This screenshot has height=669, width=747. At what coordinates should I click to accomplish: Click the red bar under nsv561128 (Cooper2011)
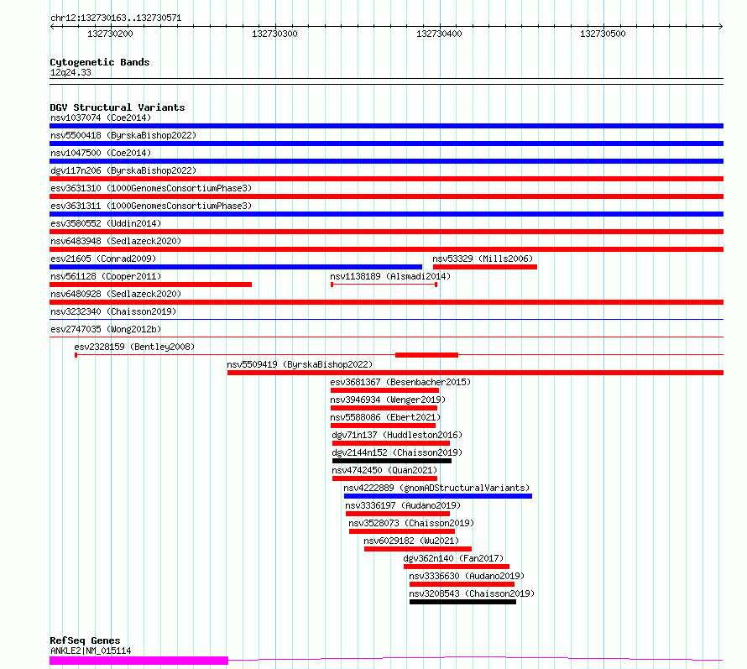[x=150, y=285]
